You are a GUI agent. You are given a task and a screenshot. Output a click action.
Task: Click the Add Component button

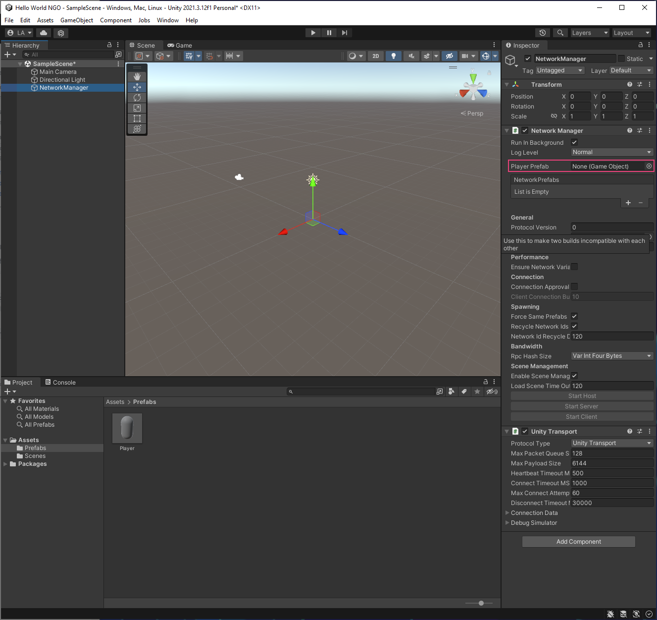coord(578,542)
